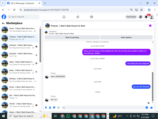
Task: Click Mark as pending button
Action: point(72,37)
